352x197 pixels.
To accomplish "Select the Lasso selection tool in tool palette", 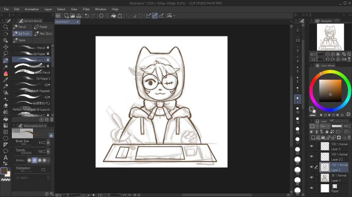I will (6, 53).
